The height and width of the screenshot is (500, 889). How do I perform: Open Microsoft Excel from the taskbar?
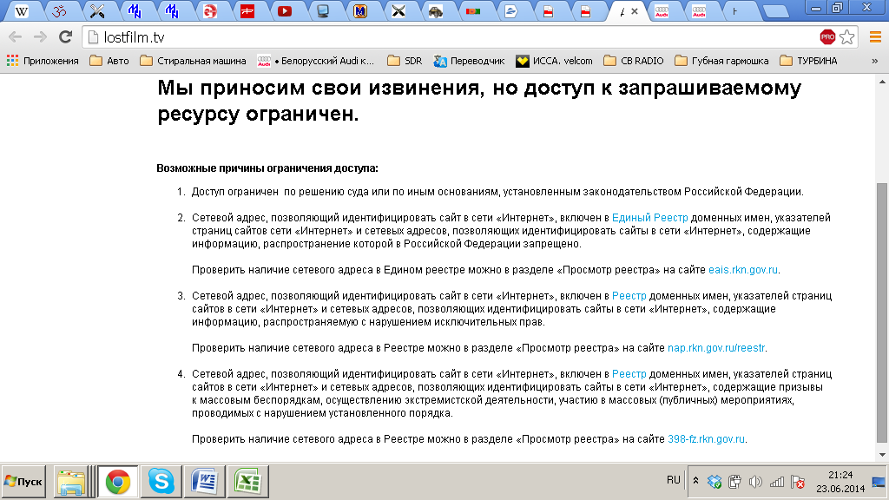click(x=247, y=482)
